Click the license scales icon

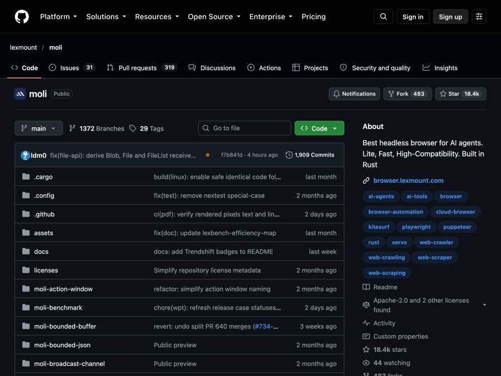coord(366,305)
